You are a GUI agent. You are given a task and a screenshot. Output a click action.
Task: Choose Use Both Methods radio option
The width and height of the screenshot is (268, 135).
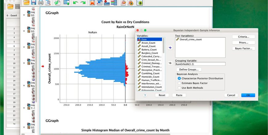point(179,88)
